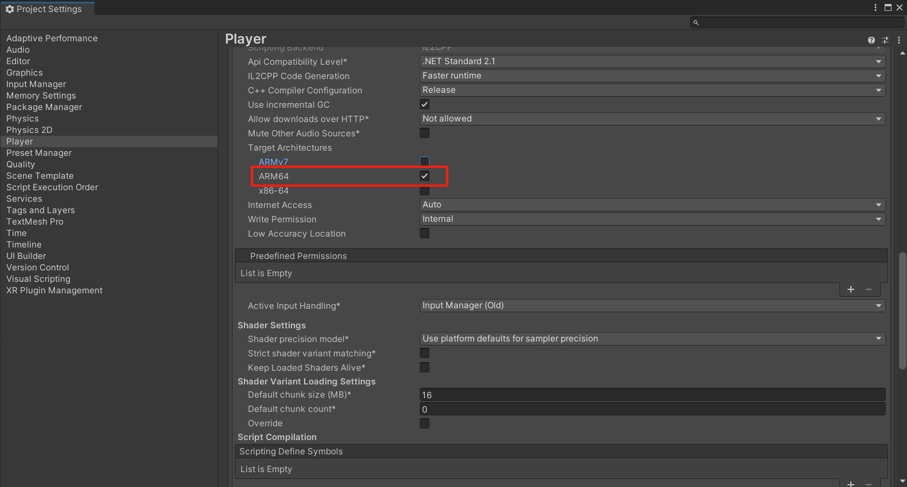907x487 pixels.
Task: Add an entry to Predefined Permissions list
Action: [x=851, y=289]
